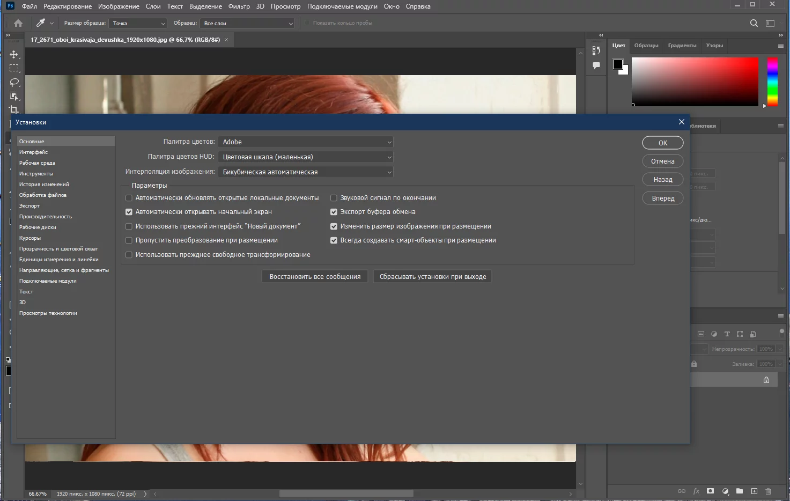Click the lock icon on the layer row
This screenshot has height=501, width=790.
pos(766,380)
